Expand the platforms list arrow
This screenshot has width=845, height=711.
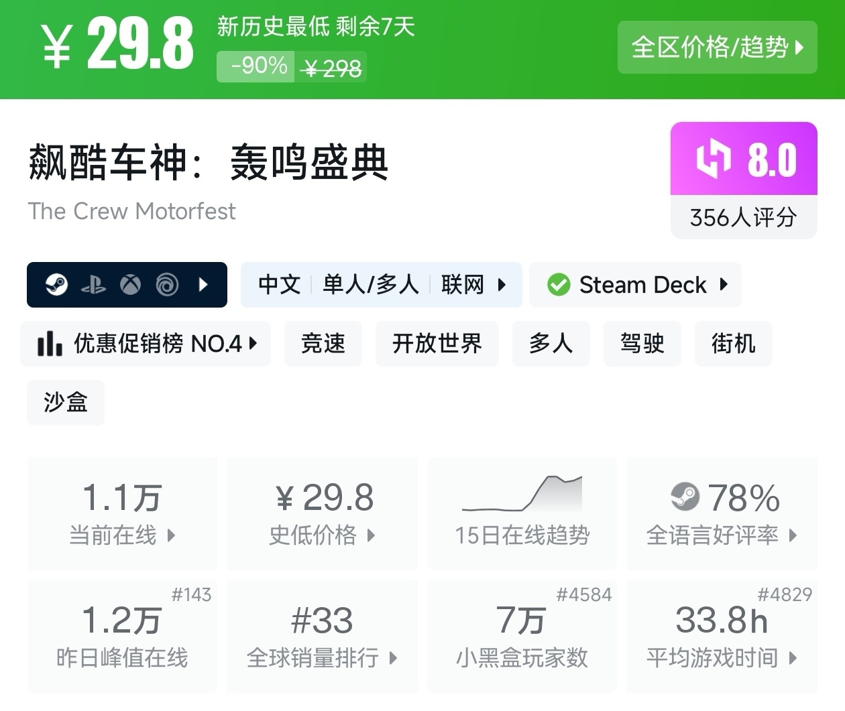204,285
